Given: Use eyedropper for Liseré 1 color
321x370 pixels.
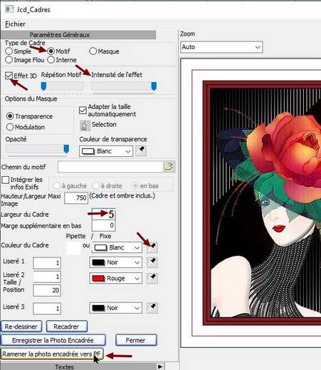Looking at the screenshot, I should pos(152,262).
